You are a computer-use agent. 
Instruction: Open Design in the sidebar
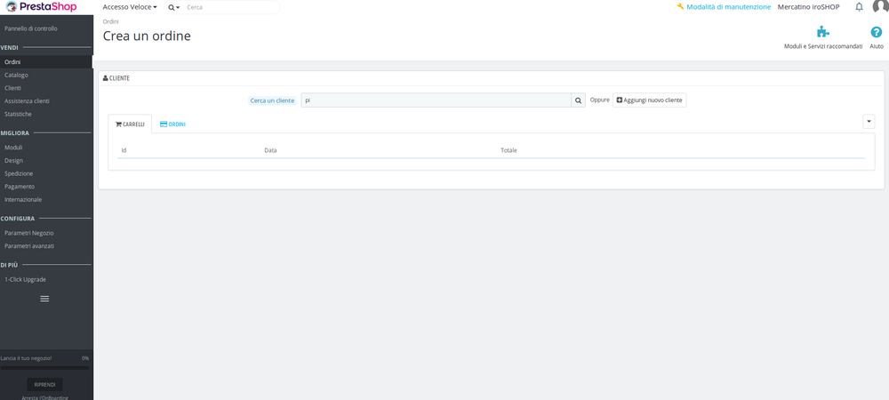[x=13, y=160]
